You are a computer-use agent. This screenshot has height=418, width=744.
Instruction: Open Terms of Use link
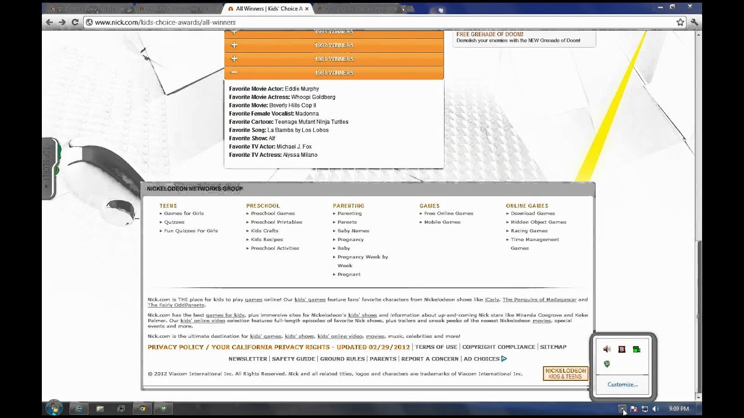tap(436, 347)
